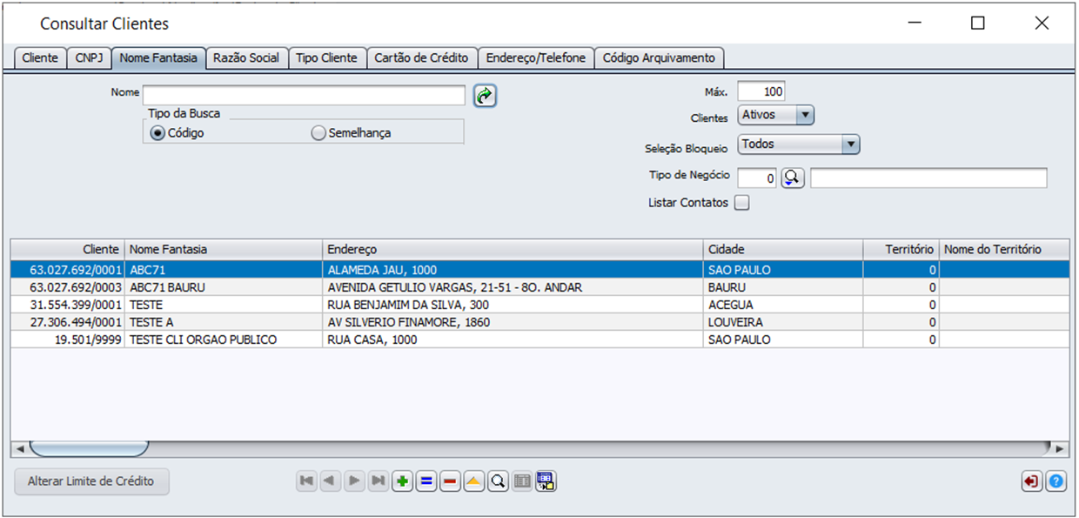Sort by the Endereço column header
Viewport: 1079px width, 518px height.
click(513, 250)
